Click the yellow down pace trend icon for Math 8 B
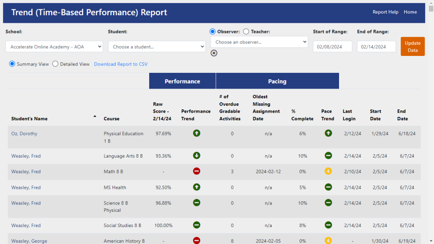This screenshot has height=244, width=434. (328, 172)
